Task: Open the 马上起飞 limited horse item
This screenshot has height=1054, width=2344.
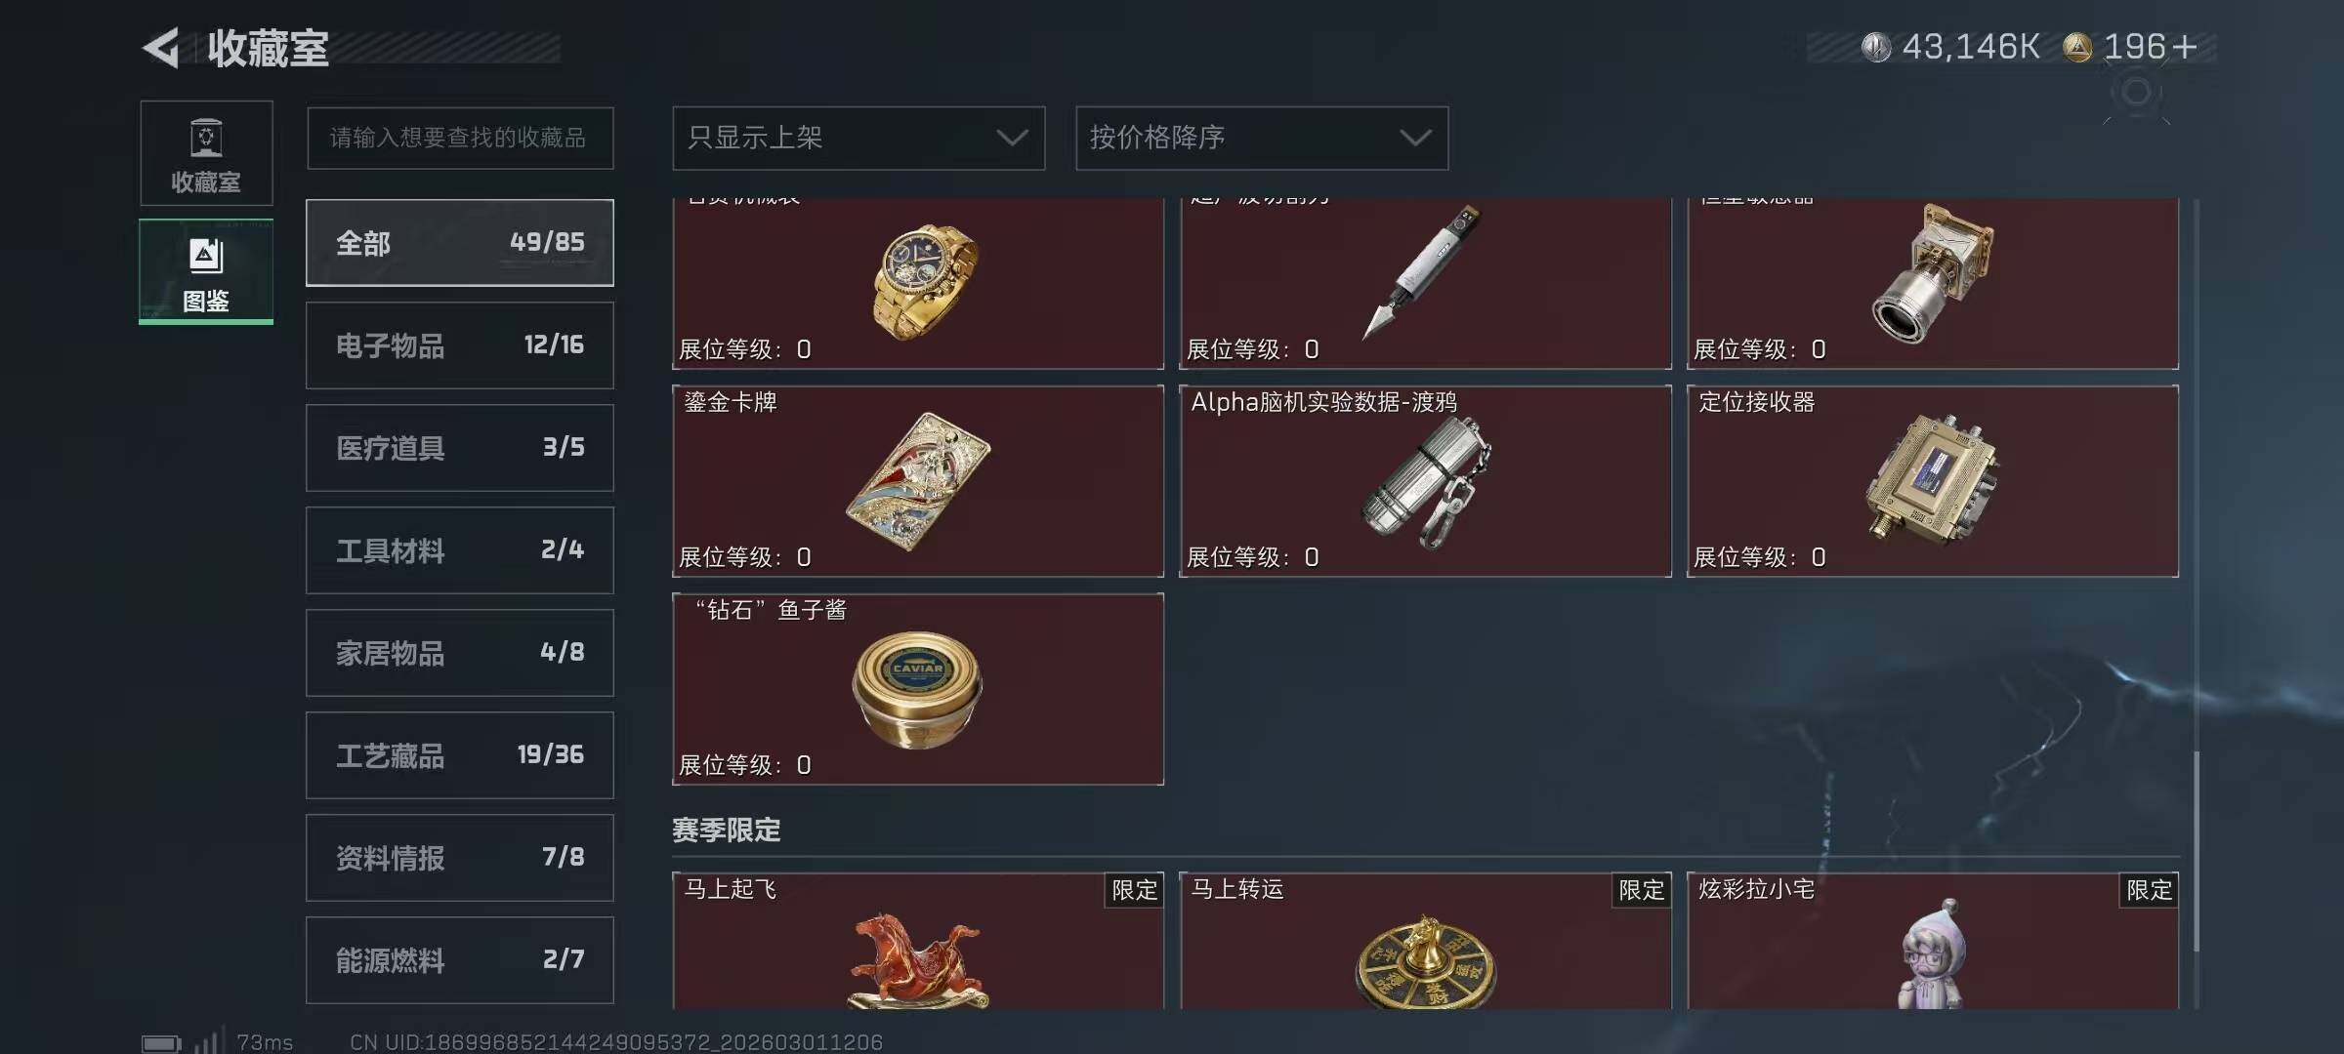Action: tap(918, 941)
